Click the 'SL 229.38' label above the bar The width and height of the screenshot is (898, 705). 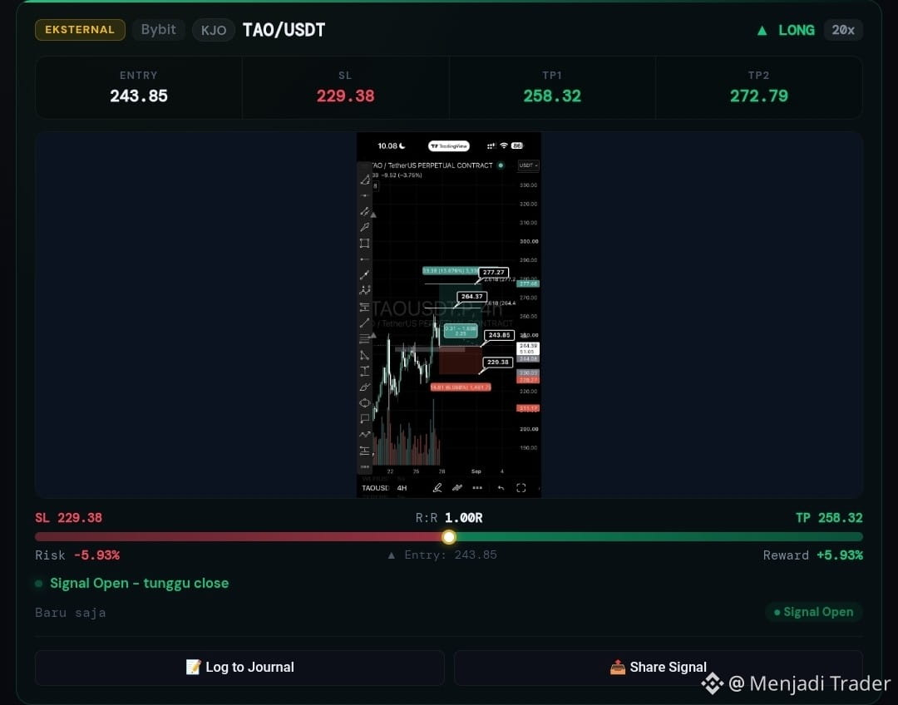[69, 518]
